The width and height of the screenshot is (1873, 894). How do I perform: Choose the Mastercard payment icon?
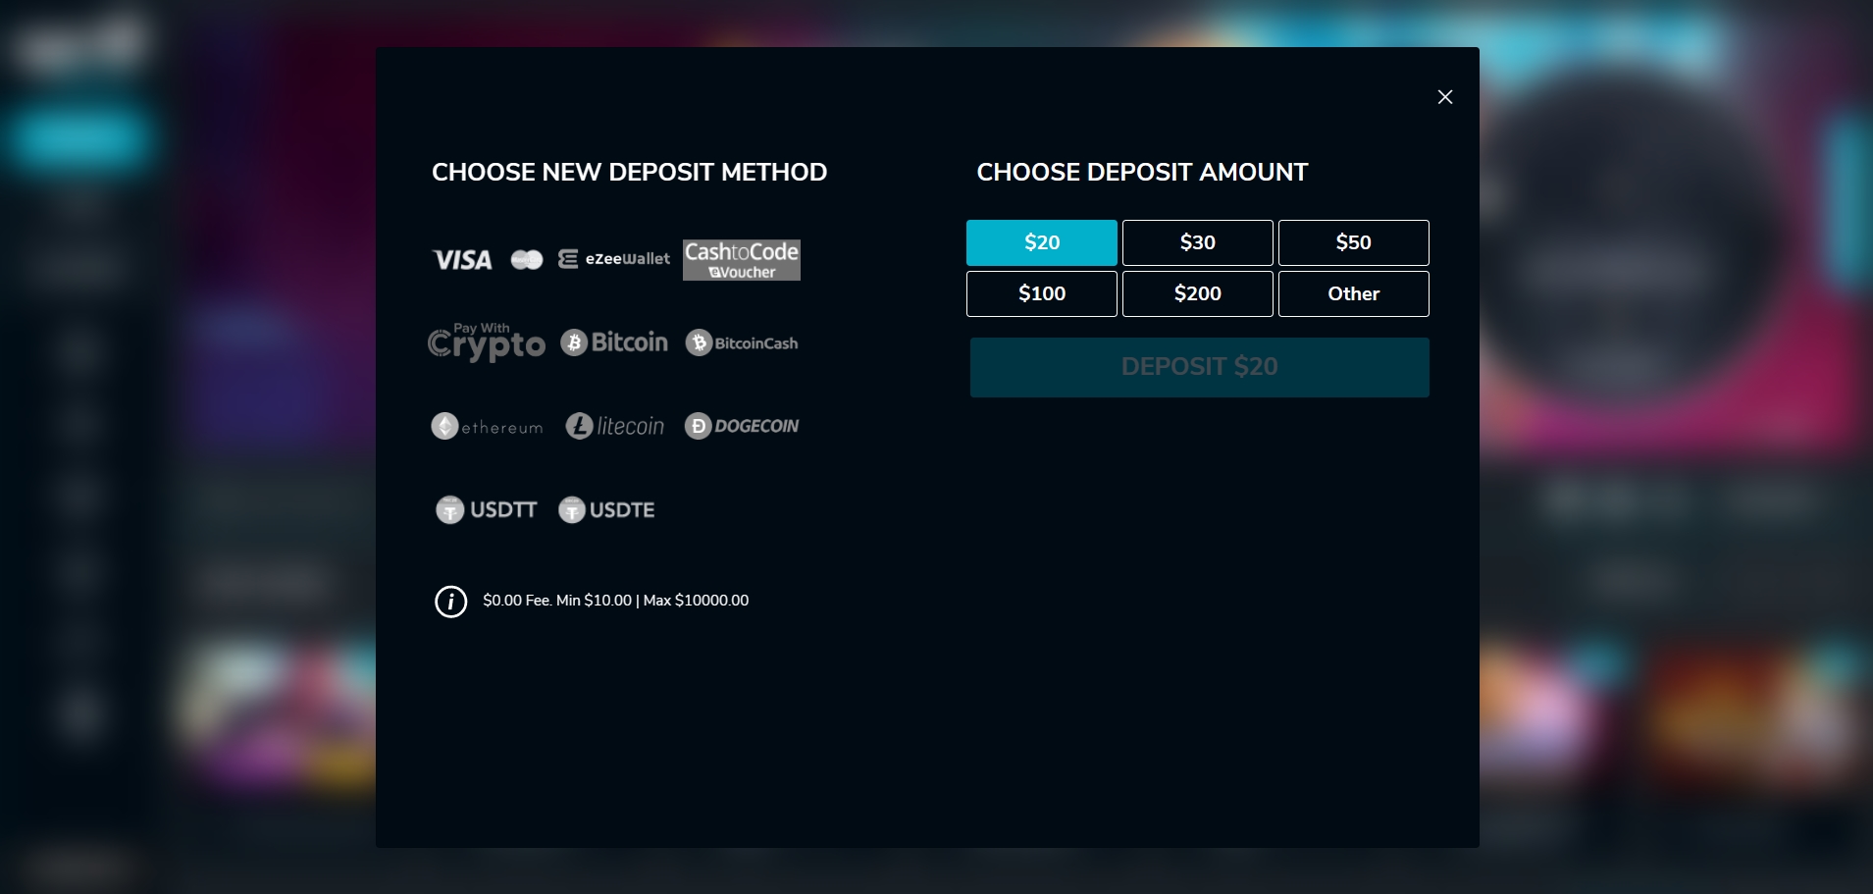526,259
